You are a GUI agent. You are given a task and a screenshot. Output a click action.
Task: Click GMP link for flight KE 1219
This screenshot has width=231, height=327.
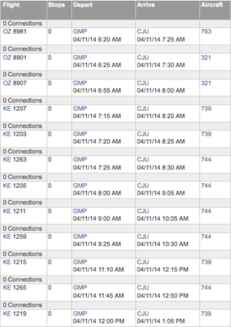pos(80,313)
